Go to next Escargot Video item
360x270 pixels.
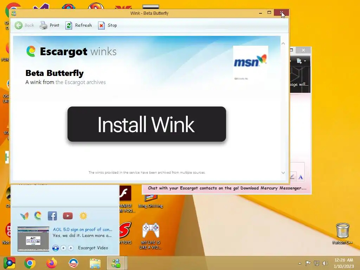pos(71,248)
